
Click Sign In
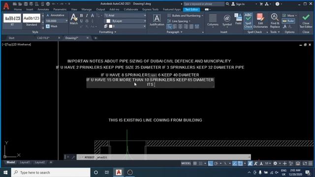pos(238,4)
